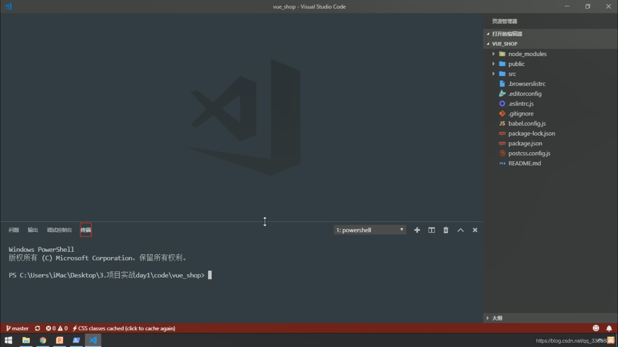
Task: Click the src folder icon
Action: click(x=502, y=74)
